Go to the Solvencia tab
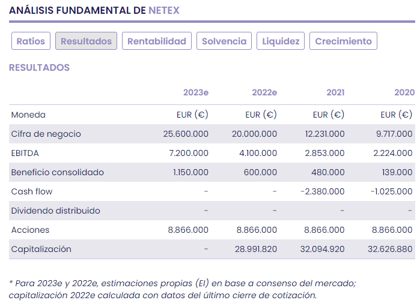The image size is (420, 303). coord(224,41)
